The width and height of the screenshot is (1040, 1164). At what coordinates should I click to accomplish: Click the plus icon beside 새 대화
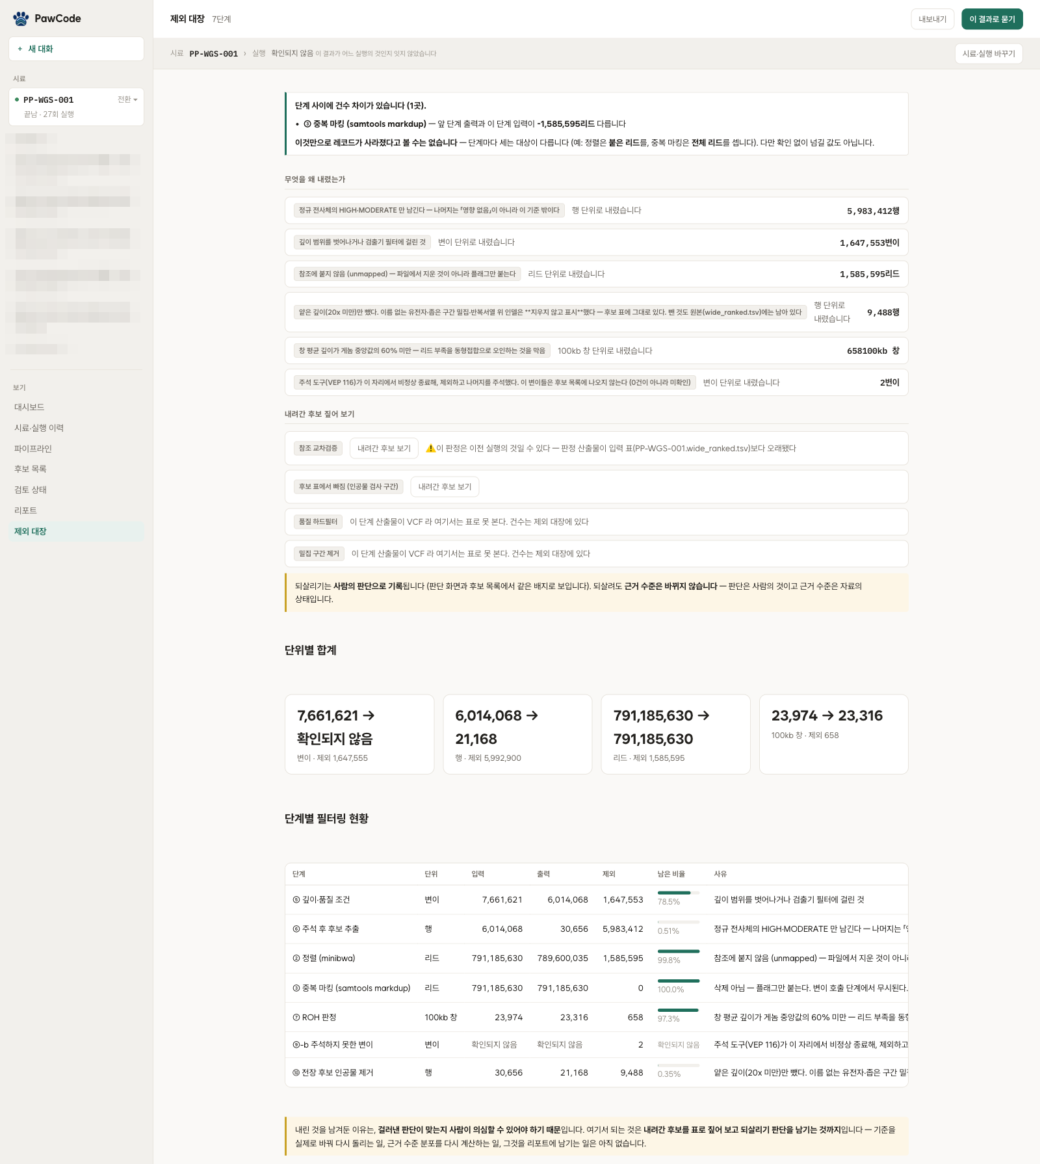click(x=20, y=49)
